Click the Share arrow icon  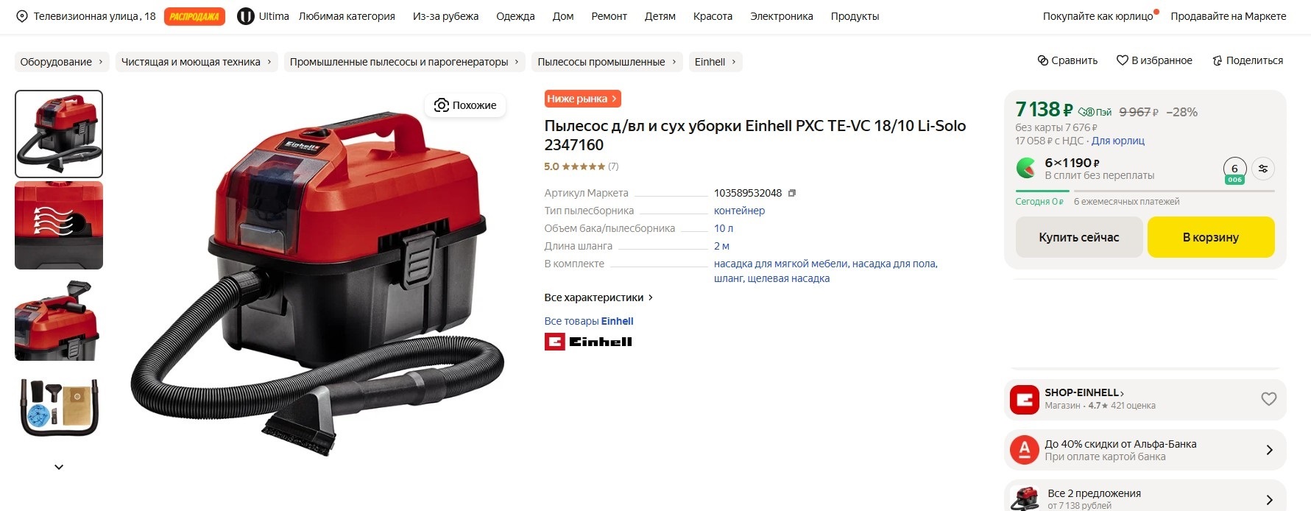(x=1218, y=60)
